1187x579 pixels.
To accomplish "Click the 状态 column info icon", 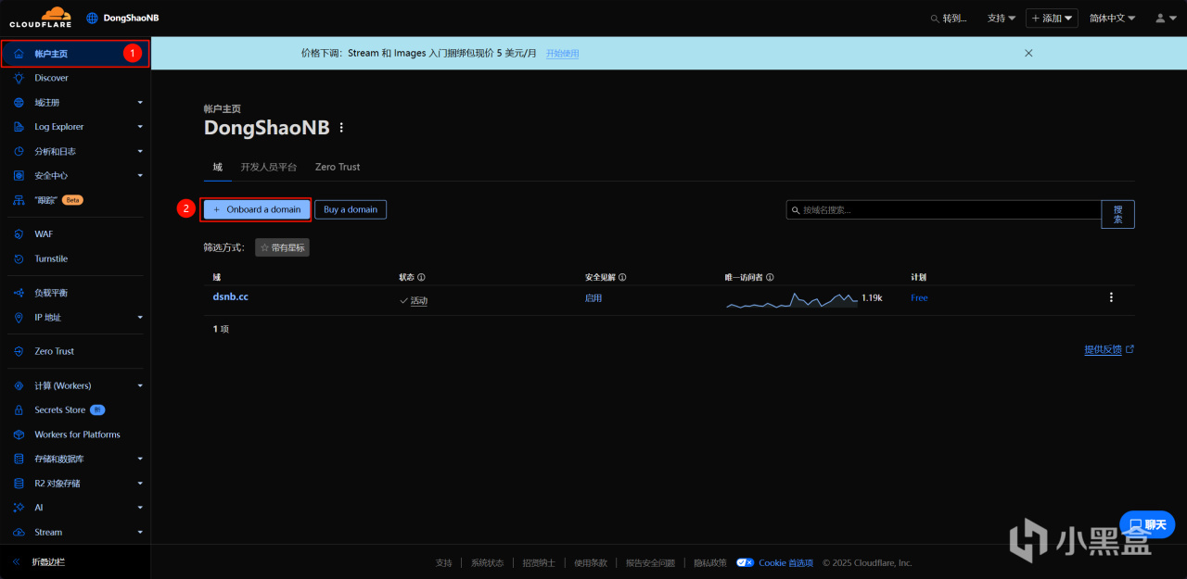I will pos(421,277).
